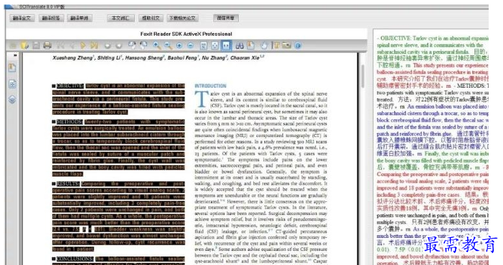503x265 pixels.
Task: Click the highlighted RESULTS label
Action: click(68, 184)
